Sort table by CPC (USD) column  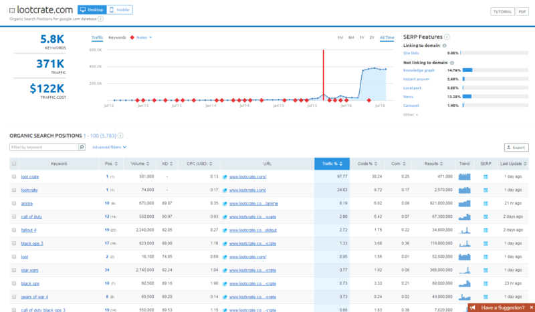pyautogui.click(x=199, y=164)
